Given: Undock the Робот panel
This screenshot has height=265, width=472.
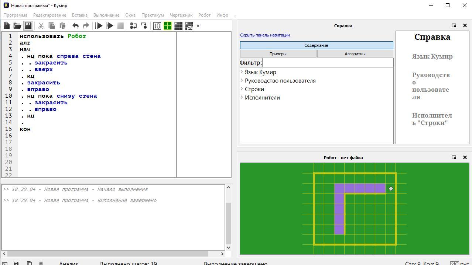Looking at the screenshot, I should click(454, 157).
